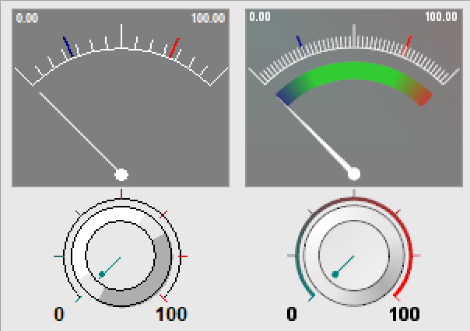Click the 0.00 label on left meter
Viewport: 470px width, 331px height.
(27, 17)
